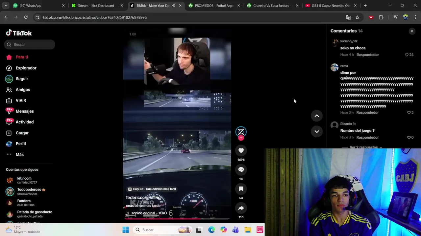Close the TikTok browser tab
Screen dimensions: 421x236
pos(180,6)
